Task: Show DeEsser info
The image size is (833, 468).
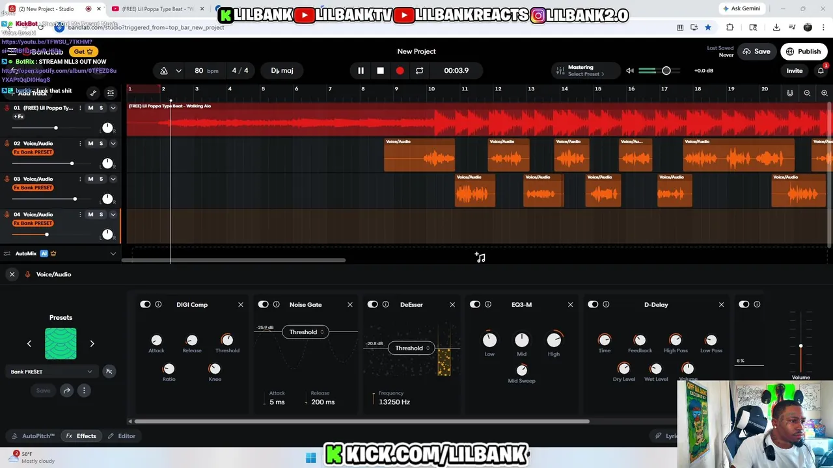Action: pyautogui.click(x=385, y=304)
